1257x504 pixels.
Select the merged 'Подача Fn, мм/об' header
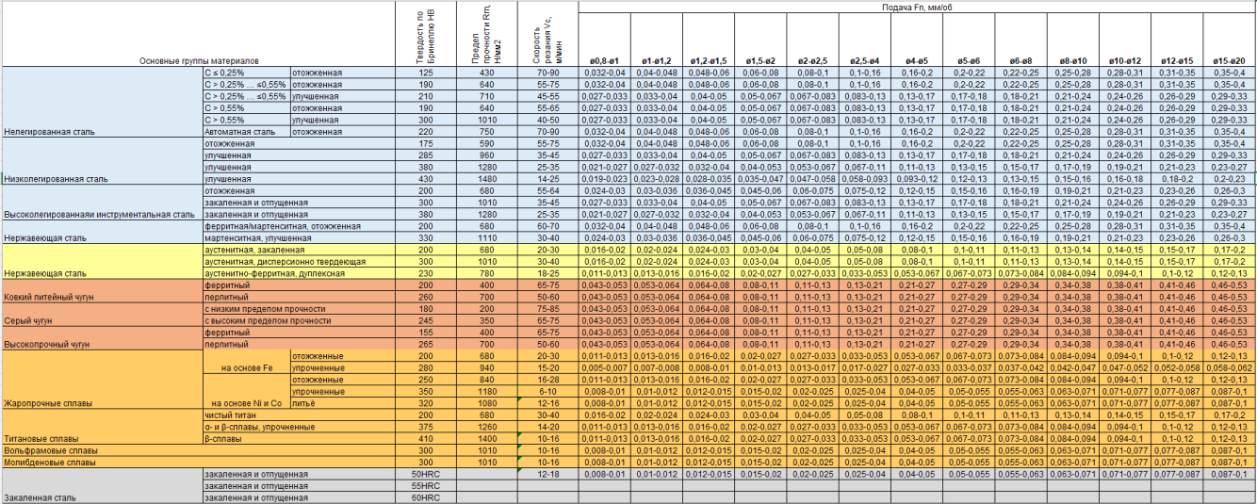point(916,7)
